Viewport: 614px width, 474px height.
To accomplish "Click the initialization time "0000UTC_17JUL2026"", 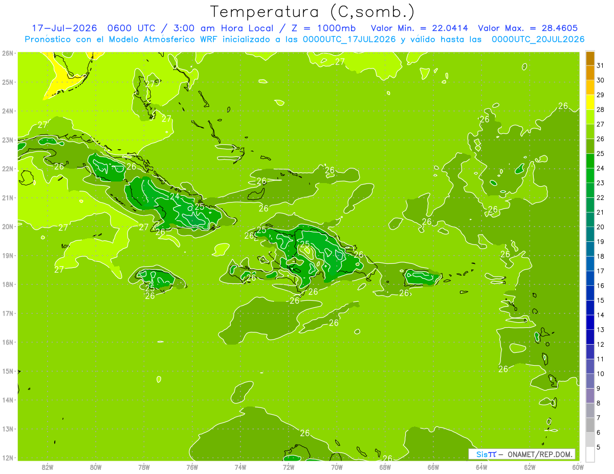I will (349, 39).
